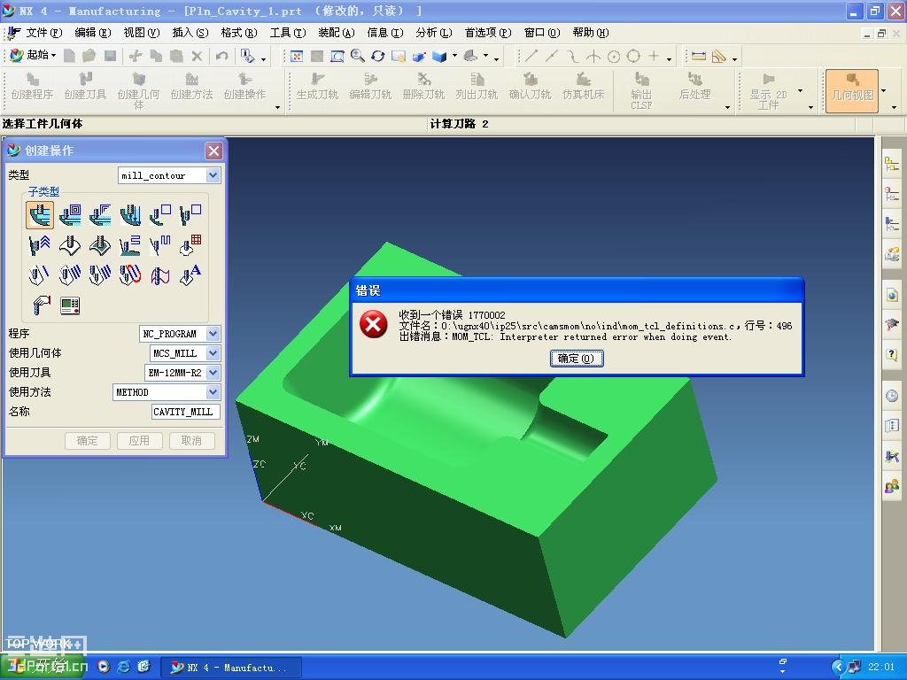Image resolution: width=907 pixels, height=680 pixels.
Task: Select subtype icon with triple upward chevrons
Action: [40, 244]
